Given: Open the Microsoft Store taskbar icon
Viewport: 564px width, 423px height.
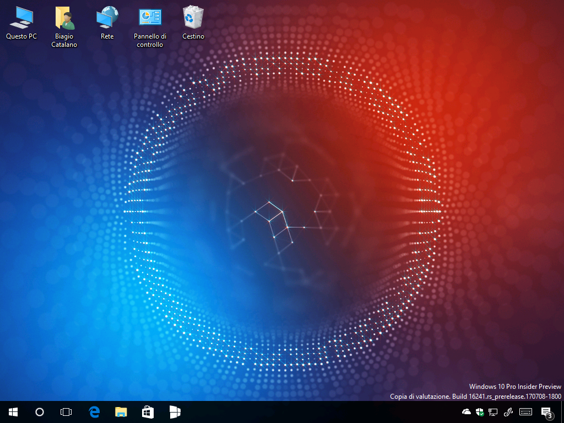Looking at the screenshot, I should (x=148, y=412).
